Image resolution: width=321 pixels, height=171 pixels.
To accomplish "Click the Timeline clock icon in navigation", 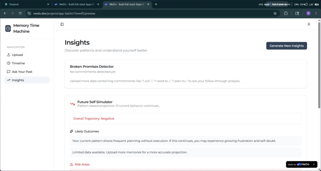I will click(9, 63).
